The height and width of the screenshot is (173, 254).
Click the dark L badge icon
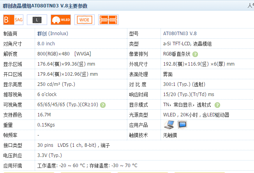pyautogui.click(x=37, y=19)
